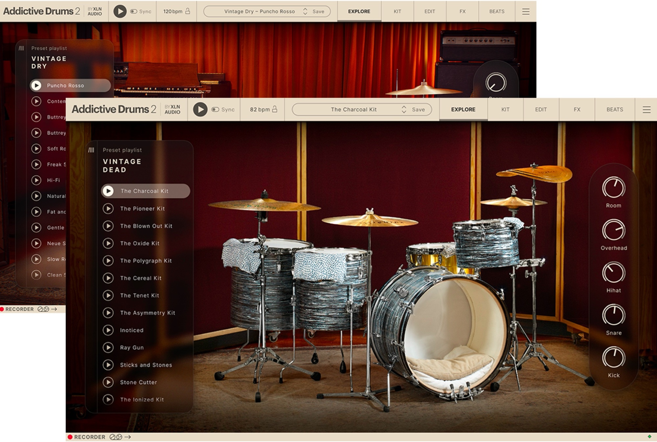The height and width of the screenshot is (442, 657).
Task: Select the Stone Cutter preset
Action: point(138,382)
